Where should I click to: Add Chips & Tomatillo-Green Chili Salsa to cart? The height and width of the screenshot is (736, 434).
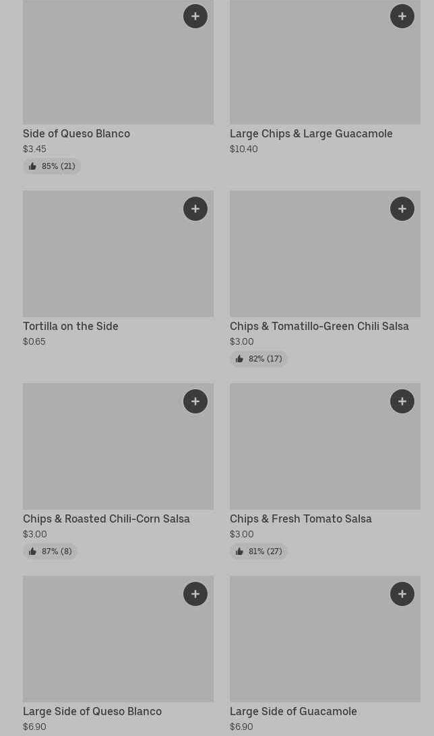click(x=402, y=209)
